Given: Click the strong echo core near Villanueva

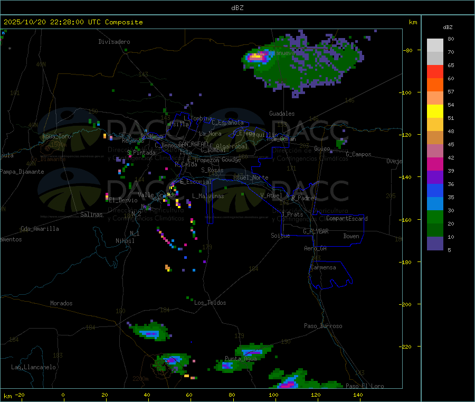Looking at the screenshot, I should pyautogui.click(x=256, y=57).
